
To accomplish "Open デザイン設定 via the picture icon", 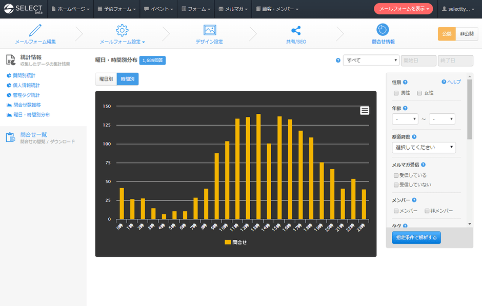I will click(209, 30).
